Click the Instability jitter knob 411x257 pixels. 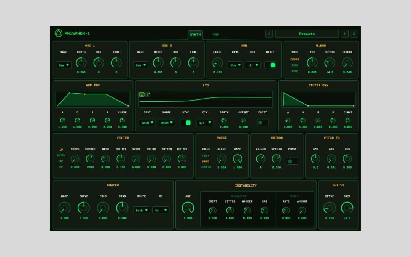pos(230,210)
